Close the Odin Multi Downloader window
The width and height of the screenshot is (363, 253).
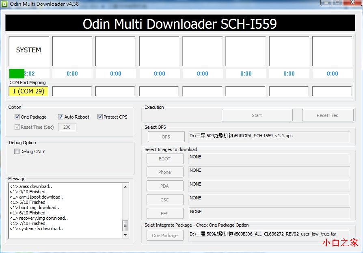[x=352, y=2]
